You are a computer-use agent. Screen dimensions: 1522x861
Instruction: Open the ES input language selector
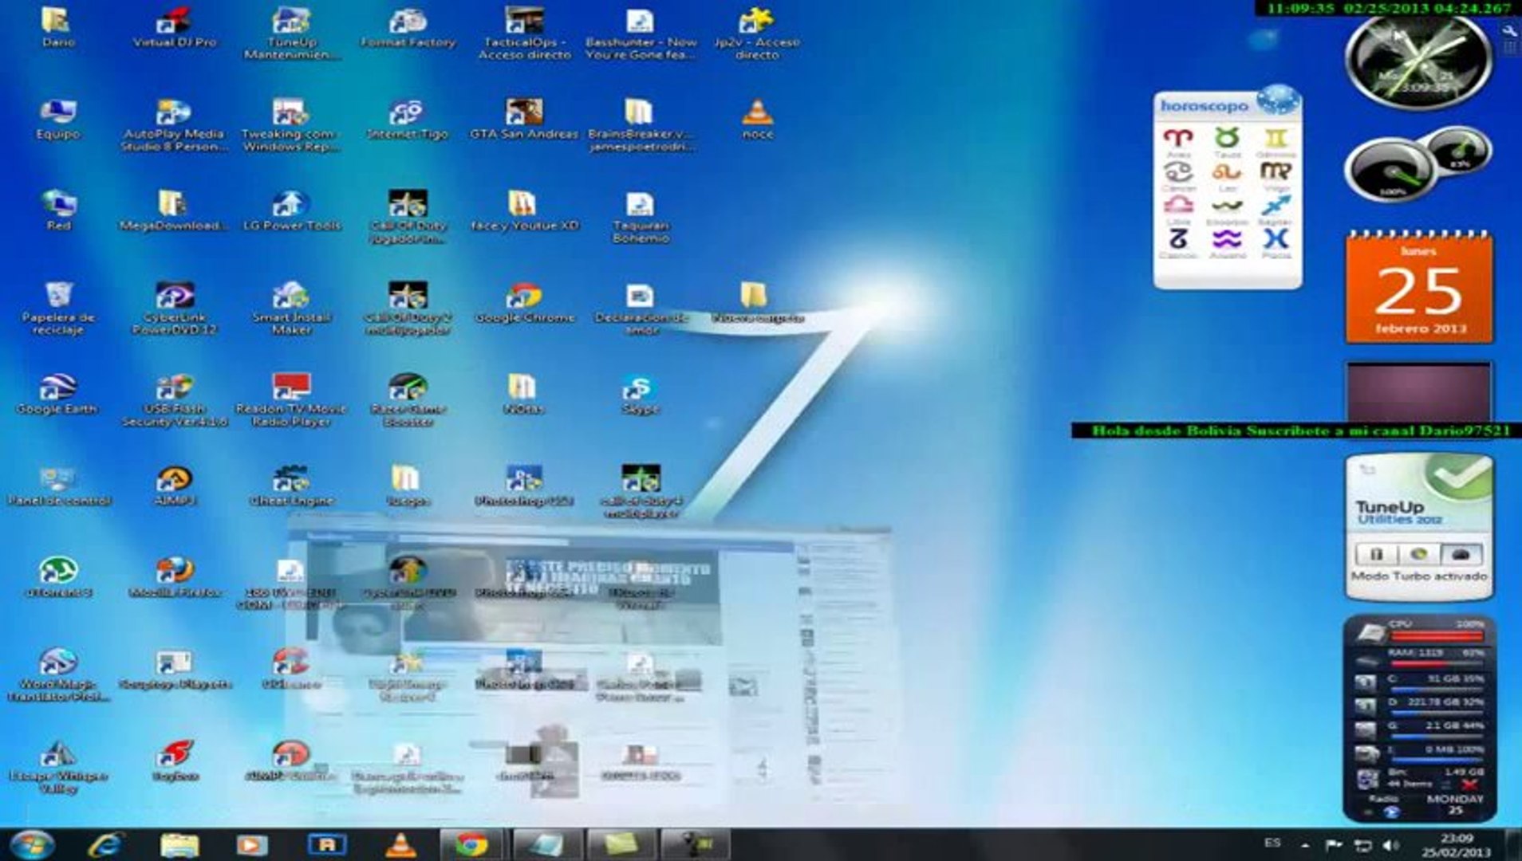[x=1272, y=843]
